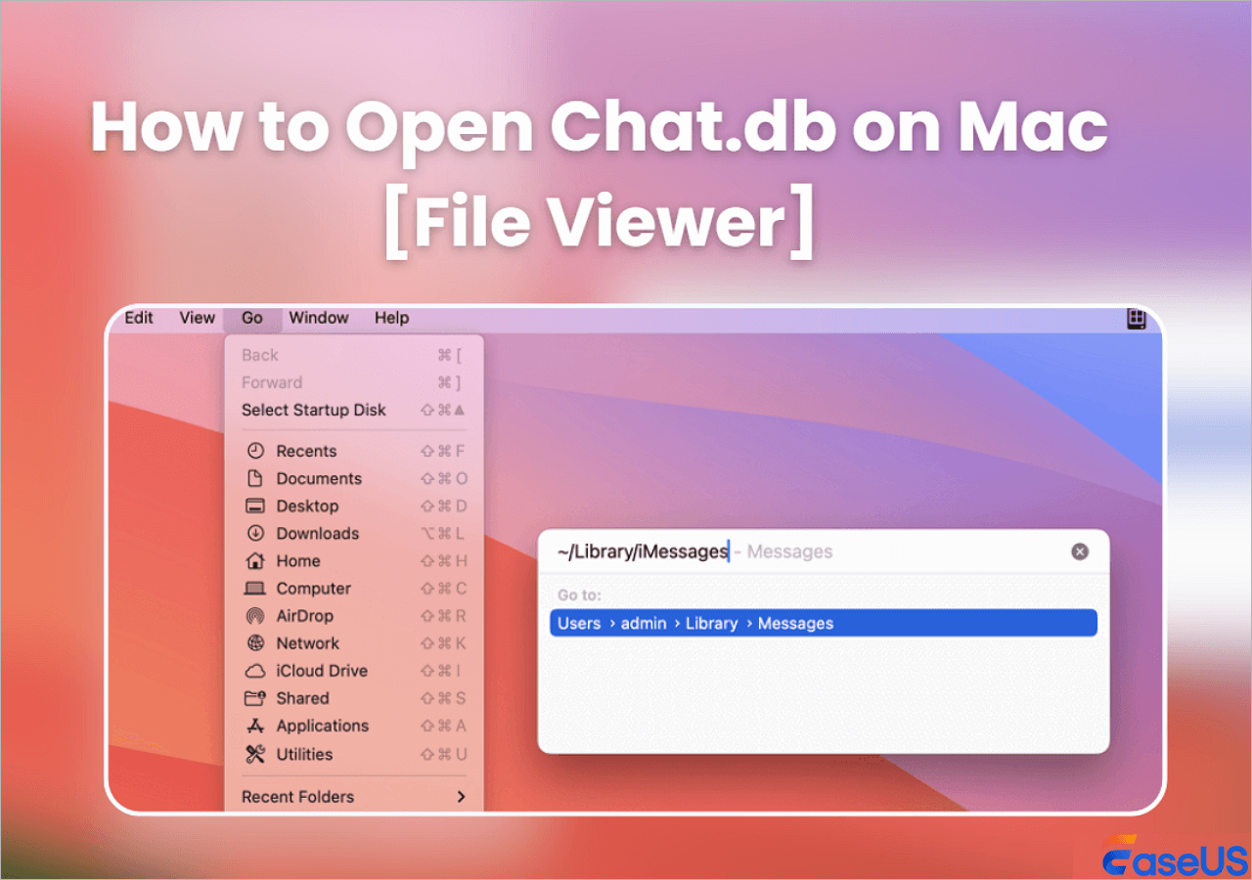Image resolution: width=1252 pixels, height=880 pixels.
Task: Open the Network location icon
Action: [256, 643]
